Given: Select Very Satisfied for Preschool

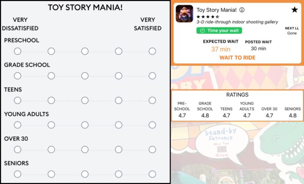Looking at the screenshot, I should (x=152, y=51).
